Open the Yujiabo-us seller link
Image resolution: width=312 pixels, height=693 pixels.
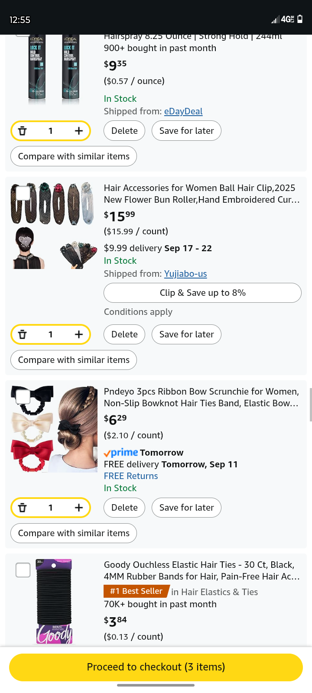coord(185,274)
